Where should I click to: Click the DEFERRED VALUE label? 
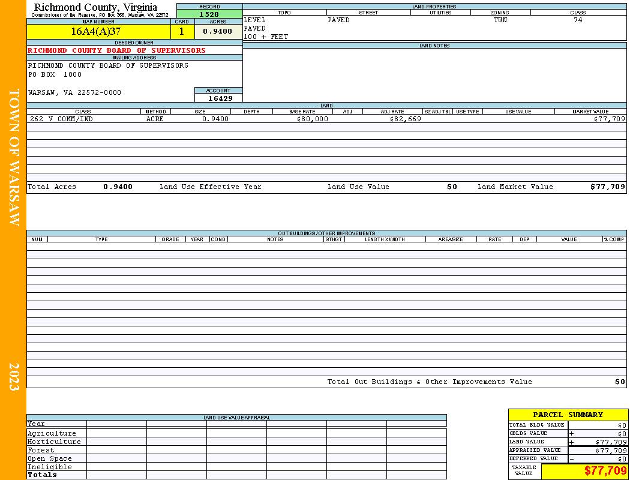point(533,459)
